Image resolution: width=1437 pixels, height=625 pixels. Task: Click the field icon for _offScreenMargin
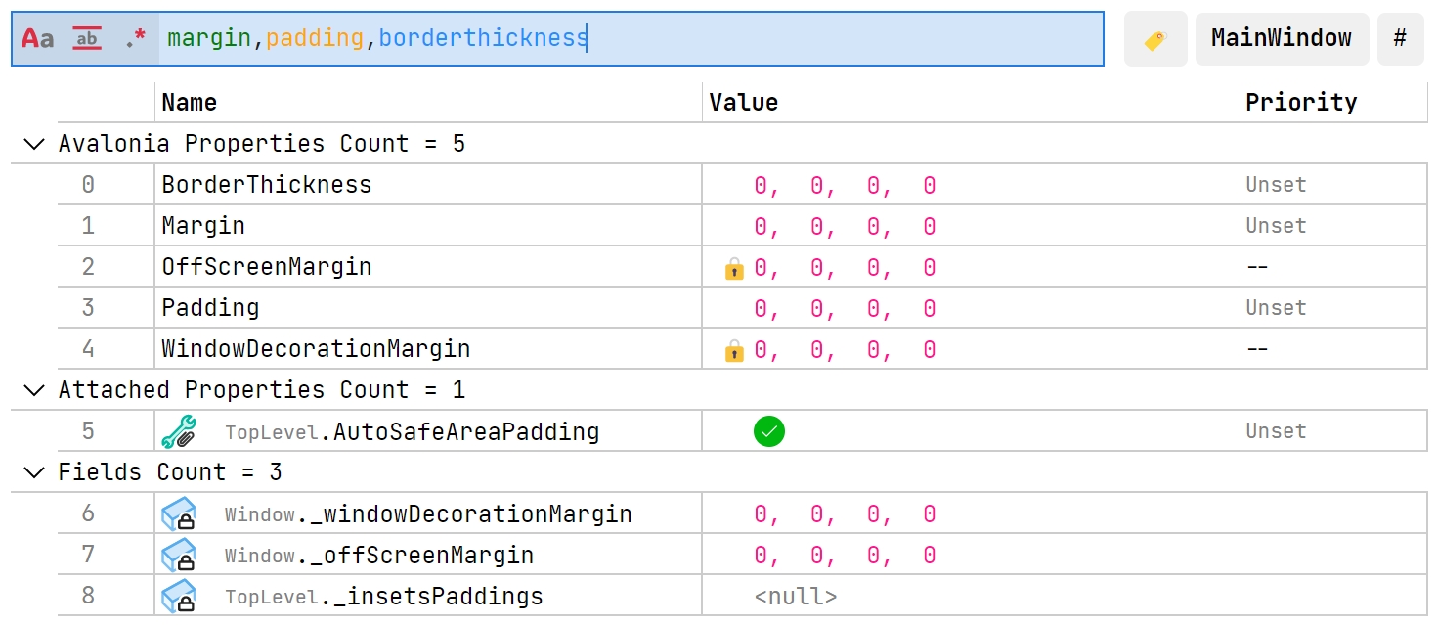[179, 556]
